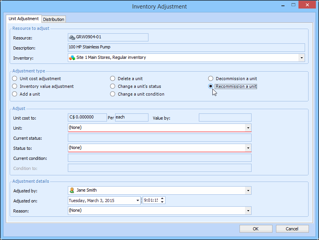Expand the Status to dropdown
The width and height of the screenshot is (319, 240).
248,148
